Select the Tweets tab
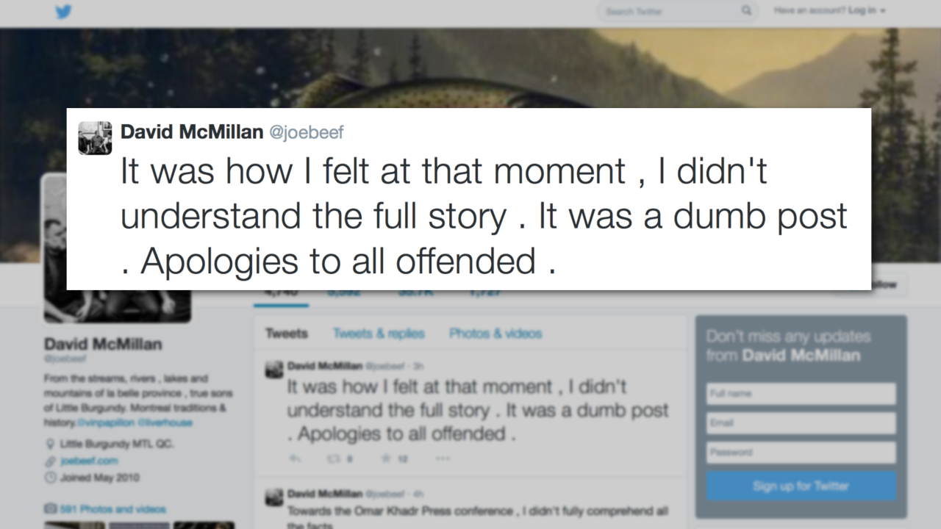The image size is (941, 529). pos(287,334)
